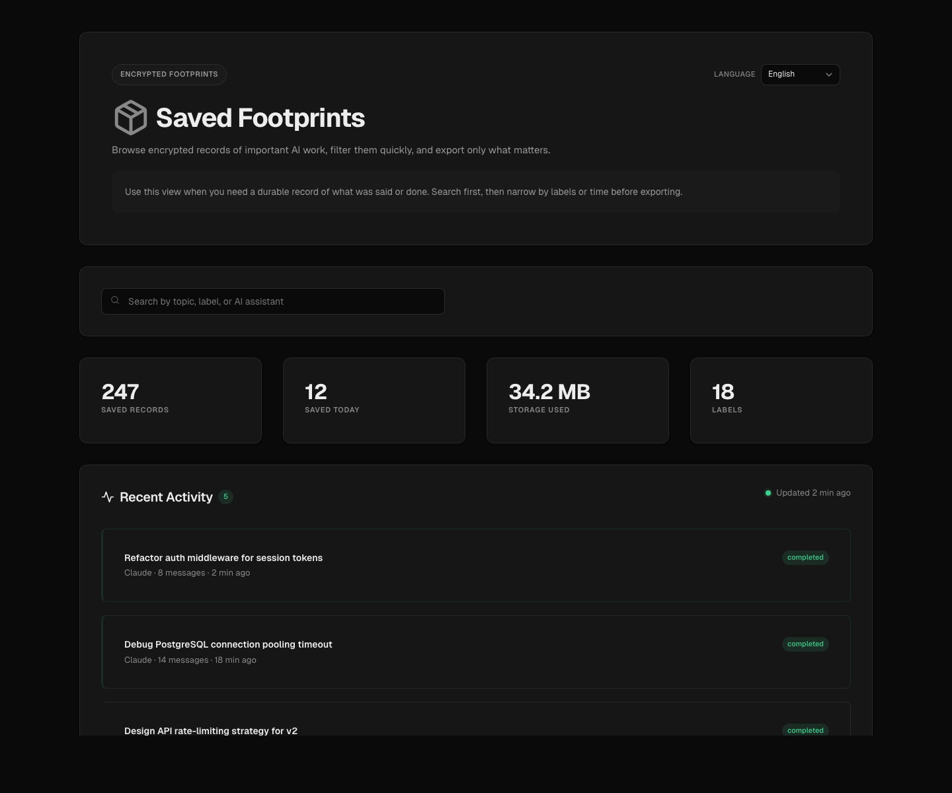Open the Design API rate-limiting strategy entry
952x793 pixels.
[476, 727]
